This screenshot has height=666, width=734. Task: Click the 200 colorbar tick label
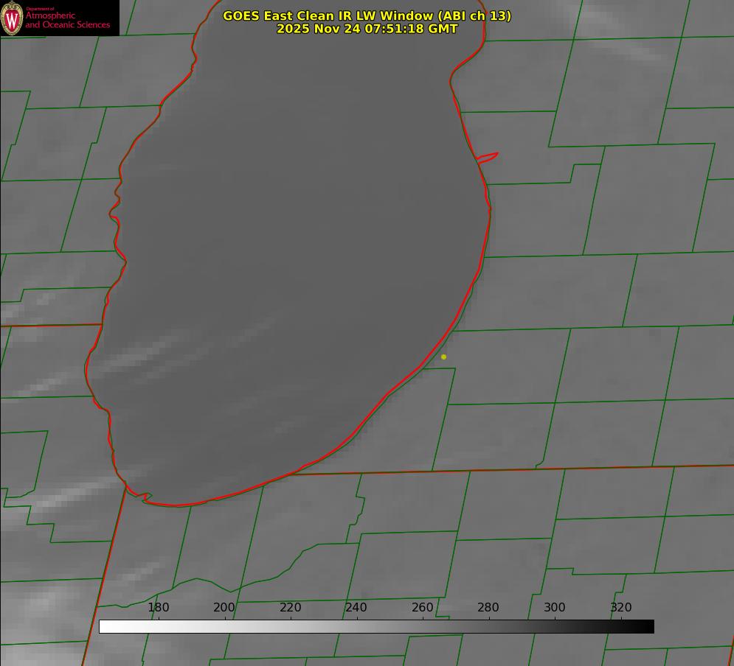click(224, 607)
